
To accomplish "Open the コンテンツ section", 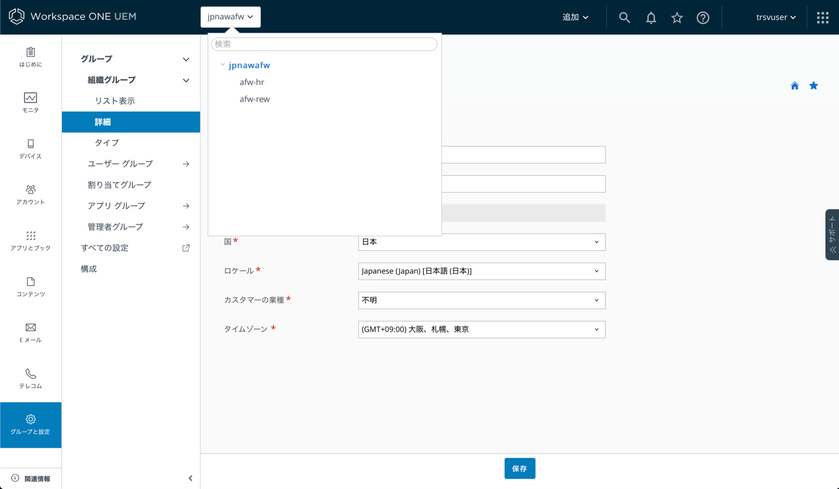I will pyautogui.click(x=30, y=287).
